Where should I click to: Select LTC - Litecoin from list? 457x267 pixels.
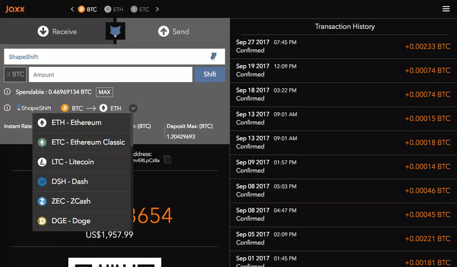[82, 162]
